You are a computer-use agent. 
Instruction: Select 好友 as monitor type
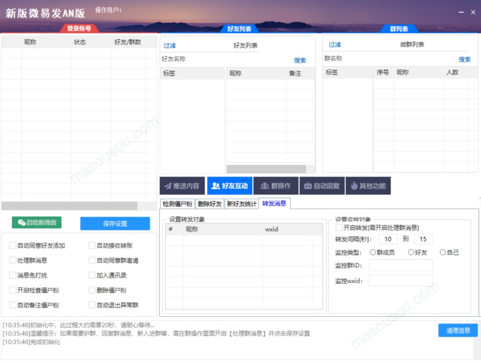[411, 252]
